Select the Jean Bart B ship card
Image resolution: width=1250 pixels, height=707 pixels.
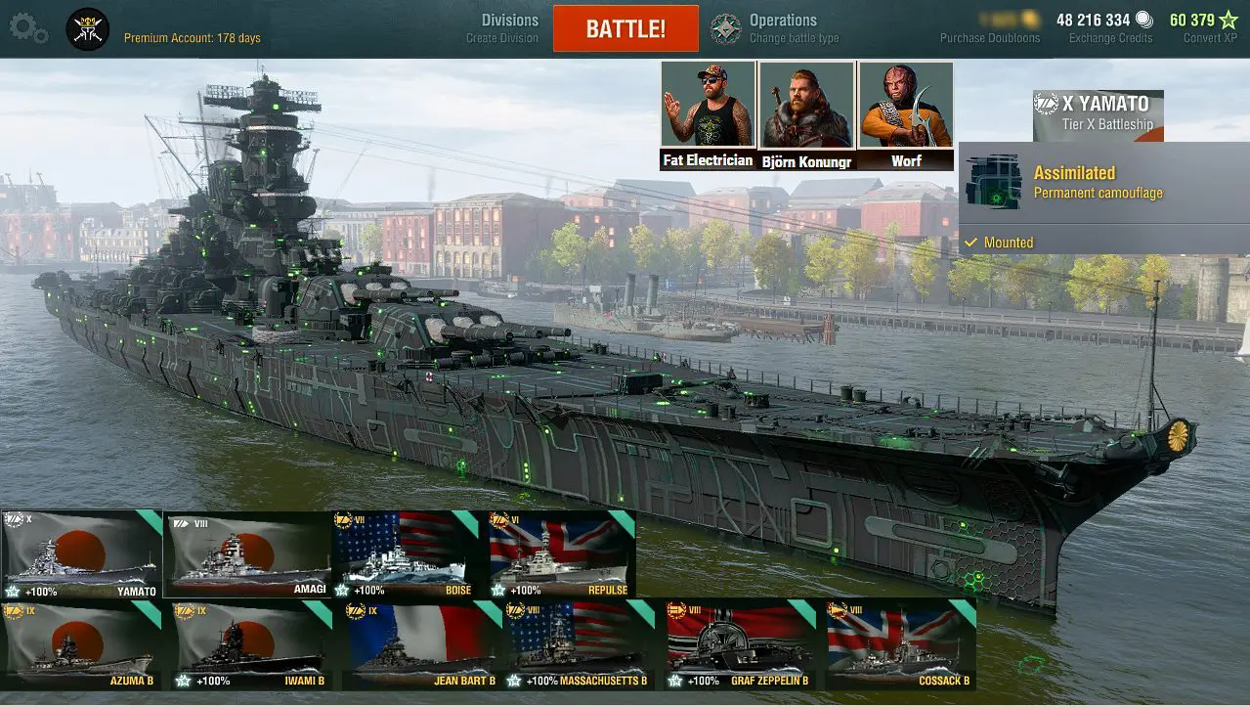(421, 644)
